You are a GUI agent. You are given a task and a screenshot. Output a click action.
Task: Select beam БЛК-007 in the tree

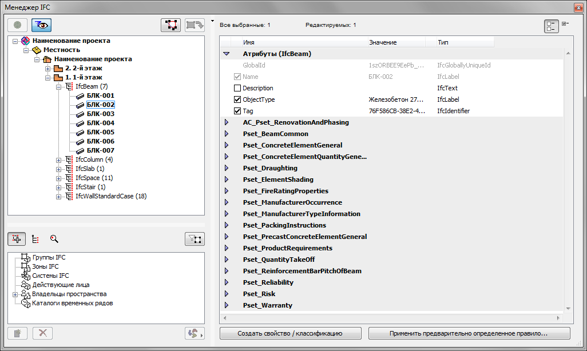(100, 150)
